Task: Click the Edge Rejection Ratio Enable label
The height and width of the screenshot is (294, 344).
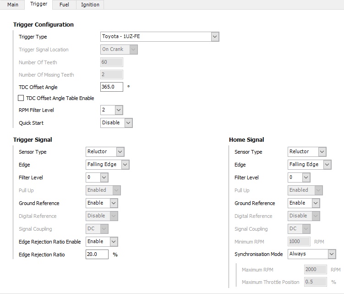Action: 50,242
